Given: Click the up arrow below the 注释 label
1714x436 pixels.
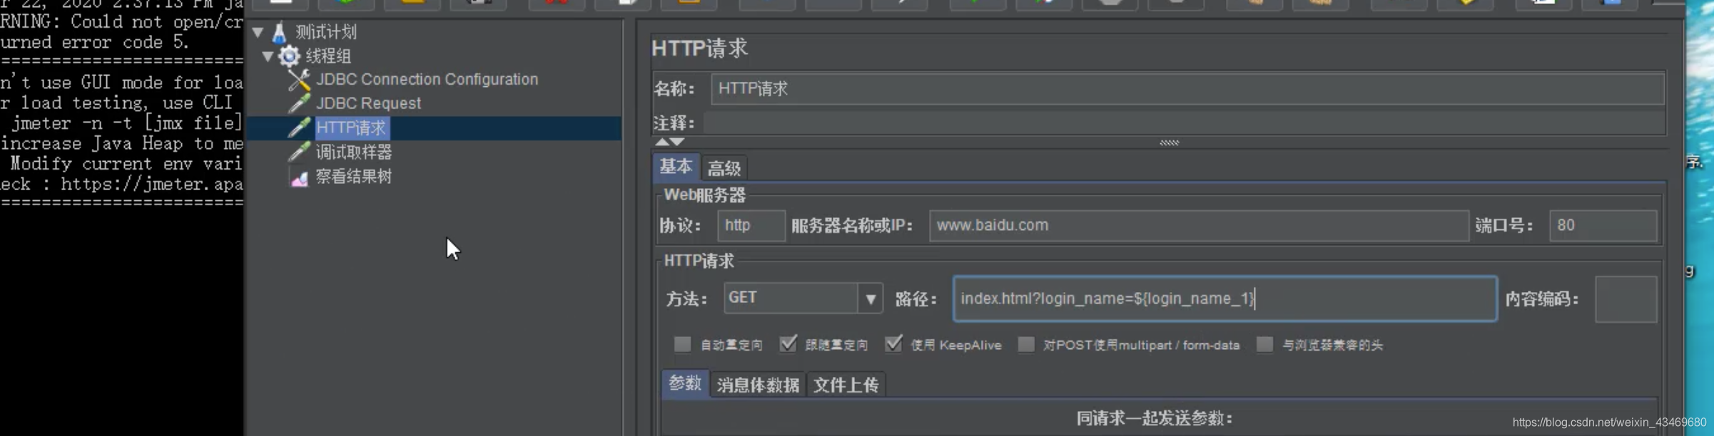Looking at the screenshot, I should (x=662, y=142).
